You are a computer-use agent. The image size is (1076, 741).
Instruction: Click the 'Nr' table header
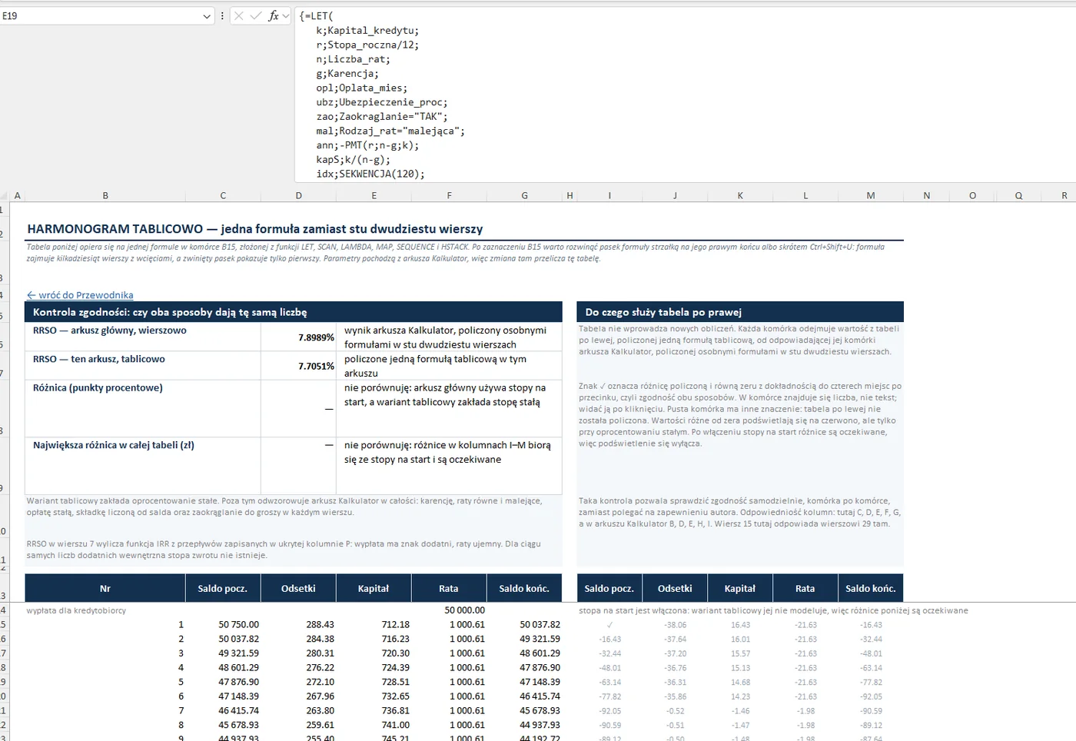(105, 588)
